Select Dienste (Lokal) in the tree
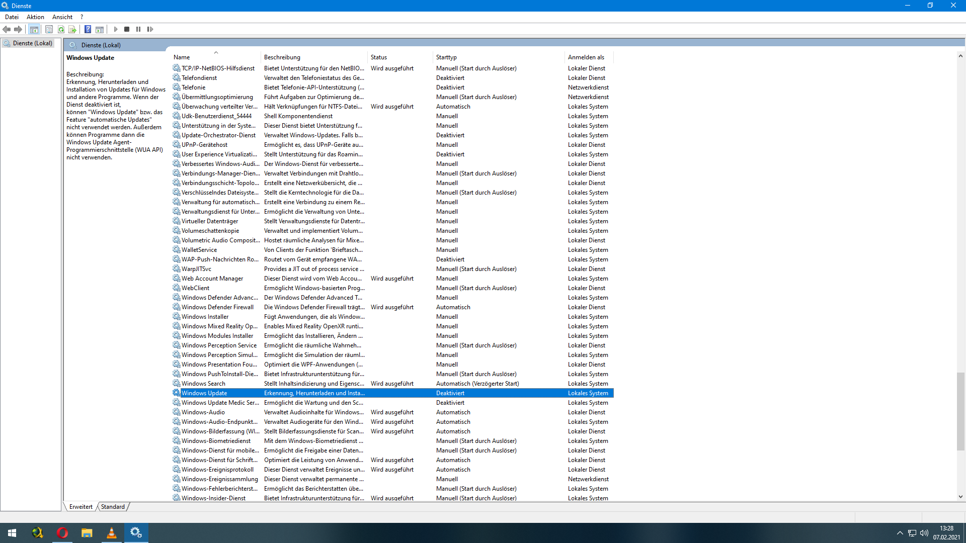Image resolution: width=966 pixels, height=543 pixels. (32, 43)
